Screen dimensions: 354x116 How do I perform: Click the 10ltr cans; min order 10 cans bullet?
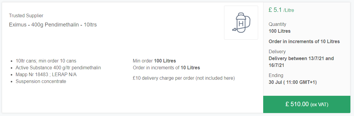(x=46, y=61)
